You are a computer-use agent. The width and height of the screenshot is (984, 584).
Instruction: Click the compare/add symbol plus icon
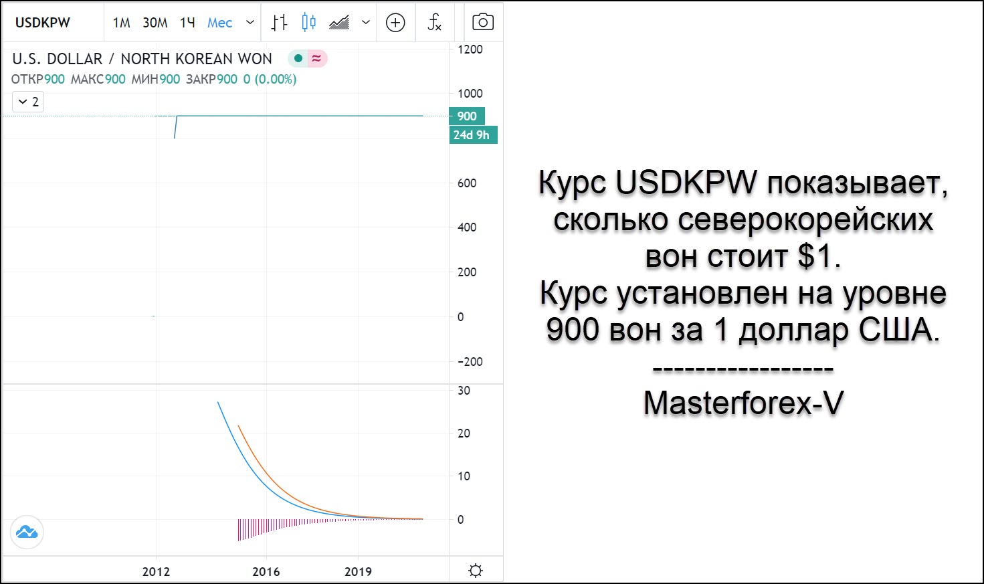[x=395, y=23]
